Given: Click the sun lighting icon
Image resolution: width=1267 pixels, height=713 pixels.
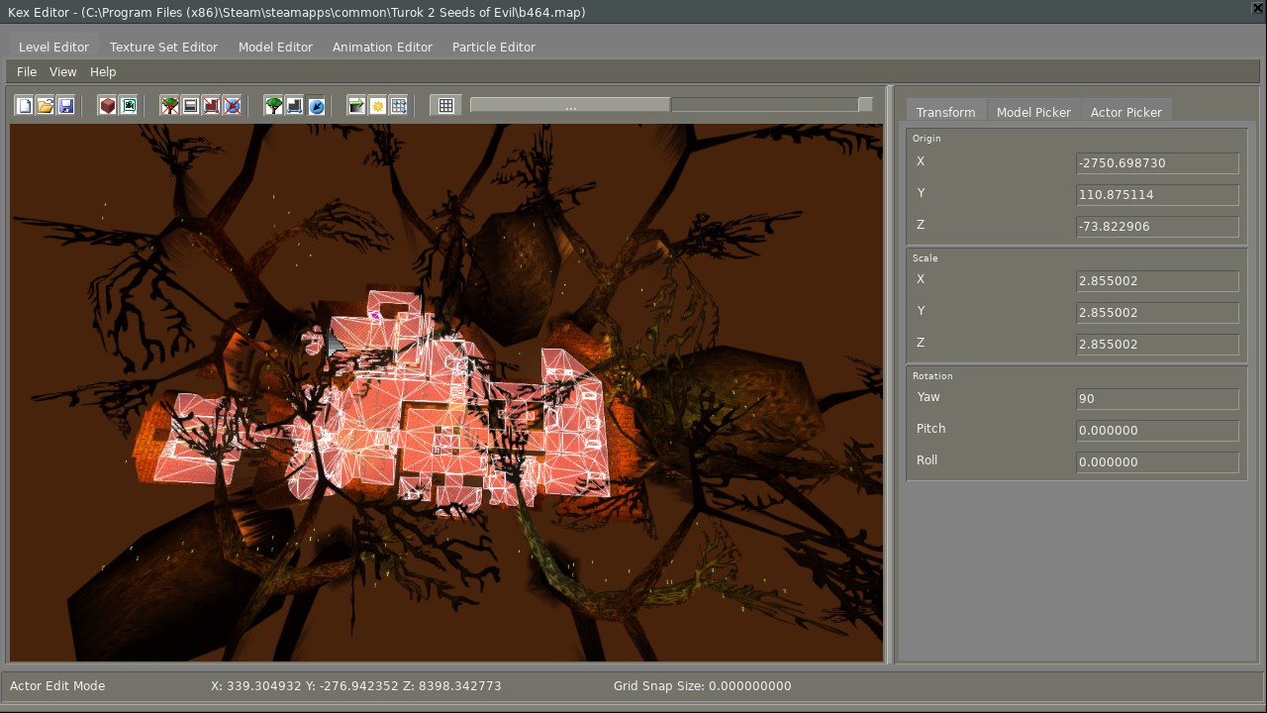Looking at the screenshot, I should (x=378, y=106).
